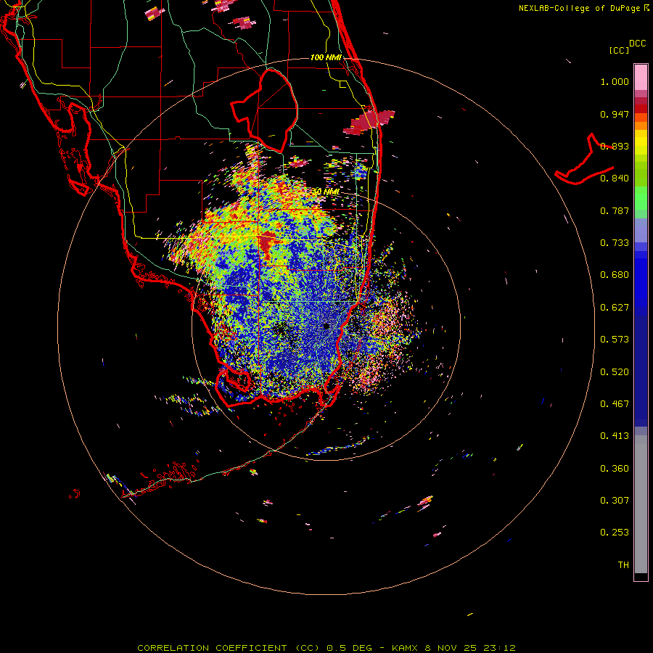The height and width of the screenshot is (653, 653).
Task: Click the 0.467 legend value
Action: 615,404
